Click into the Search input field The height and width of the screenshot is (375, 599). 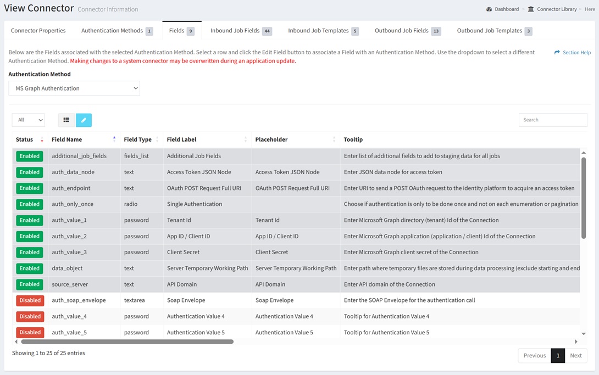[552, 120]
